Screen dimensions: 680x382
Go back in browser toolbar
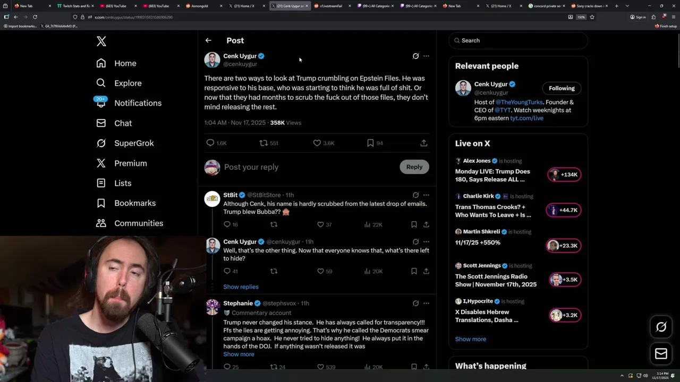[16, 17]
